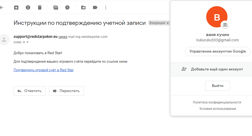The height and width of the screenshot is (136, 252).
Task: Archive this email
Action: [16, 7]
